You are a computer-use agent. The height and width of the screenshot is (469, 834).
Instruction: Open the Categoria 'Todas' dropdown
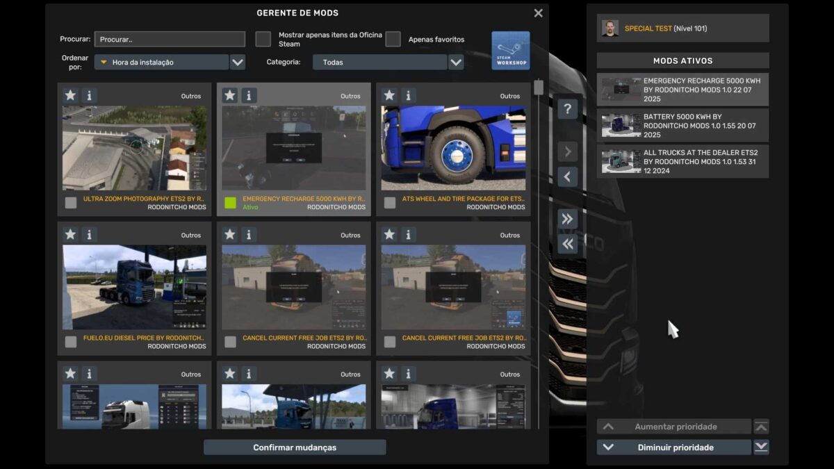456,63
